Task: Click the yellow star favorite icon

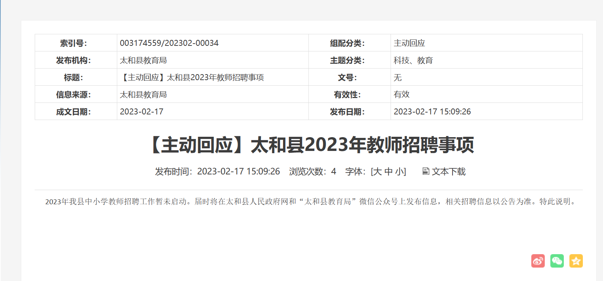Action: 576,261
